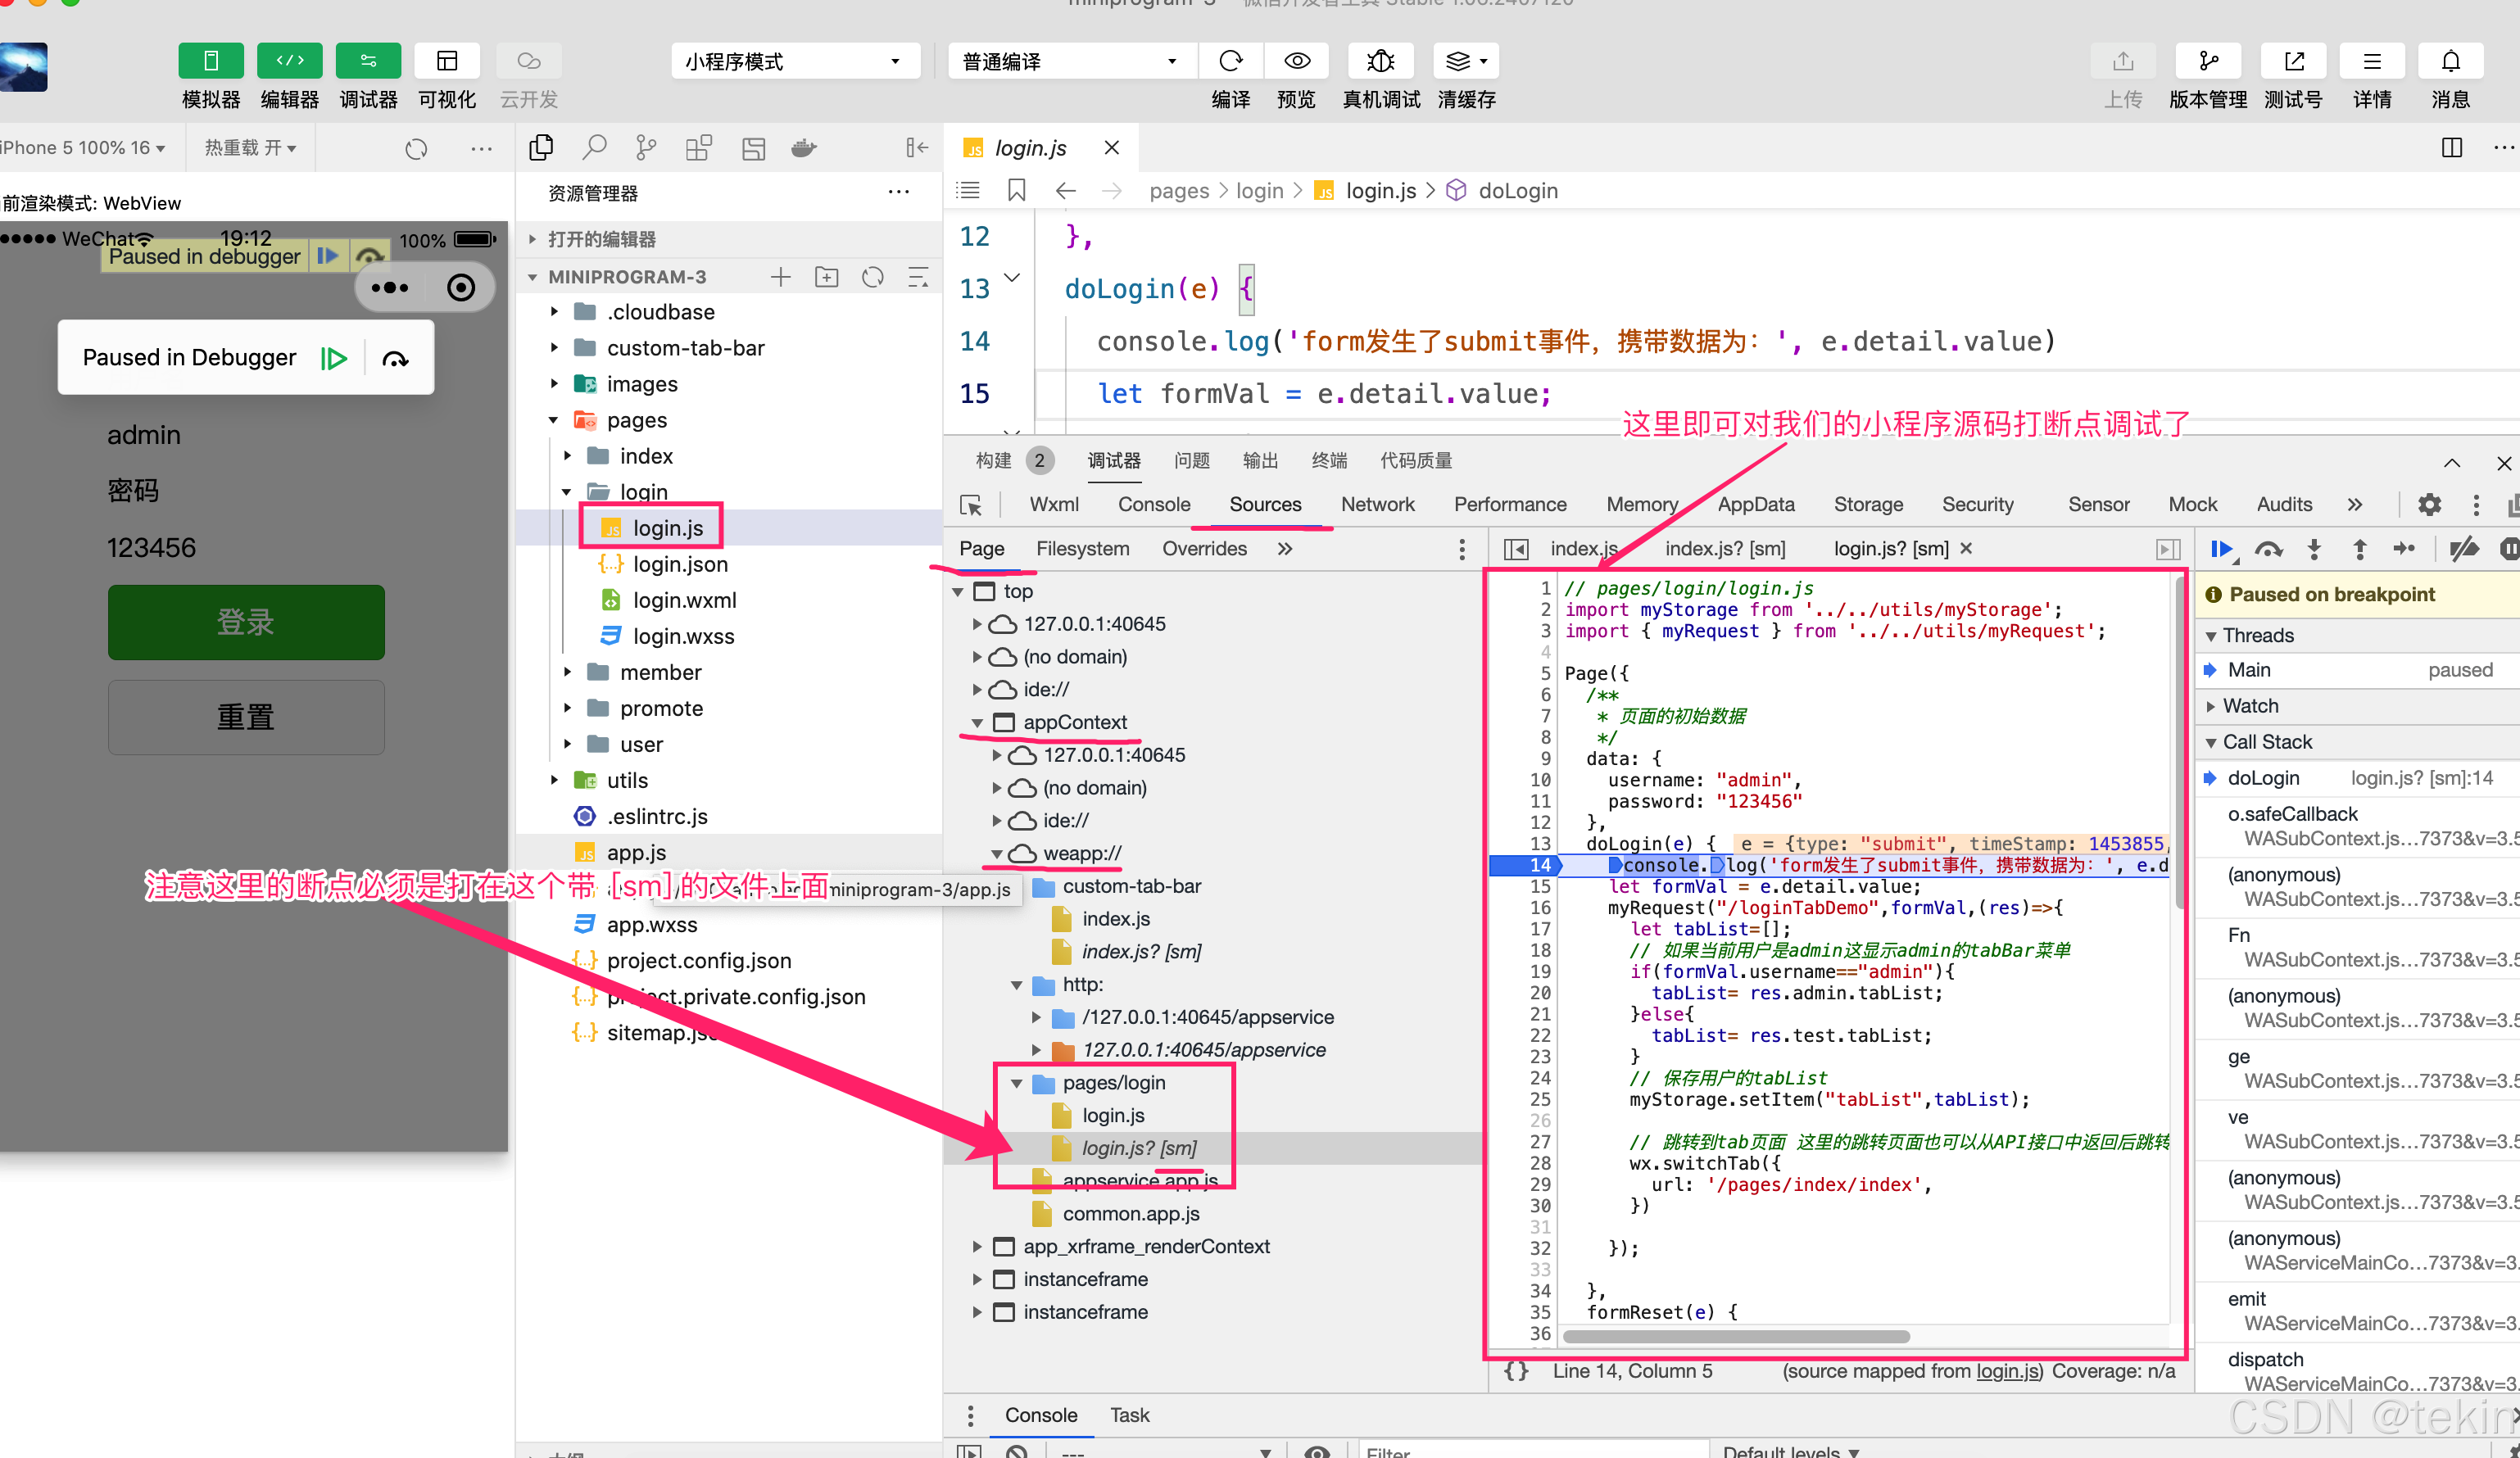Image resolution: width=2520 pixels, height=1458 pixels.
Task: Click the 详情 details icon
Action: (x=2372, y=61)
